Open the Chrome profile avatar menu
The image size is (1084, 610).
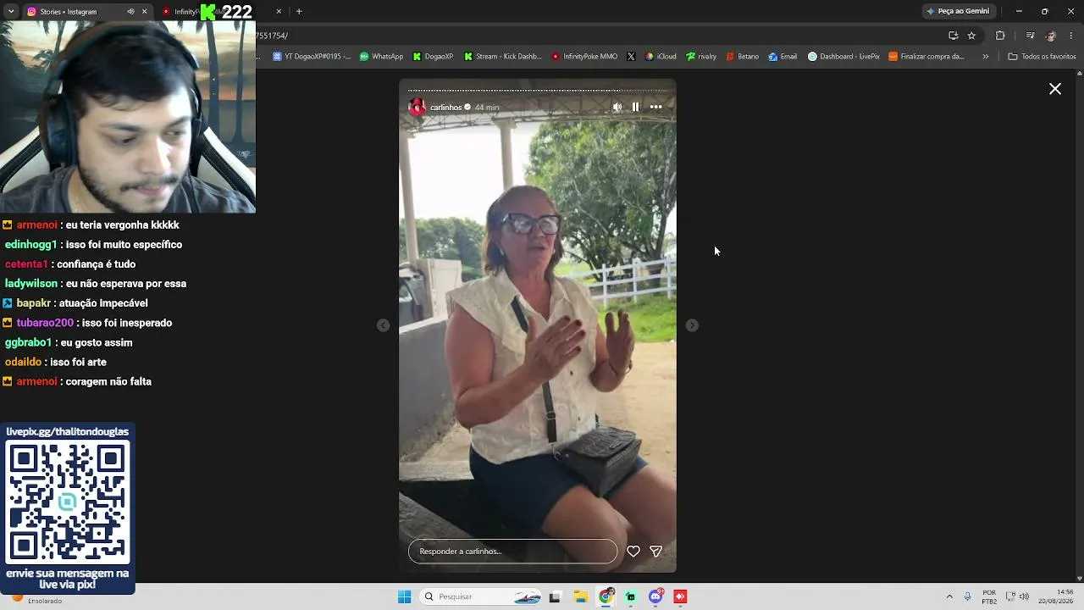click(x=1051, y=36)
